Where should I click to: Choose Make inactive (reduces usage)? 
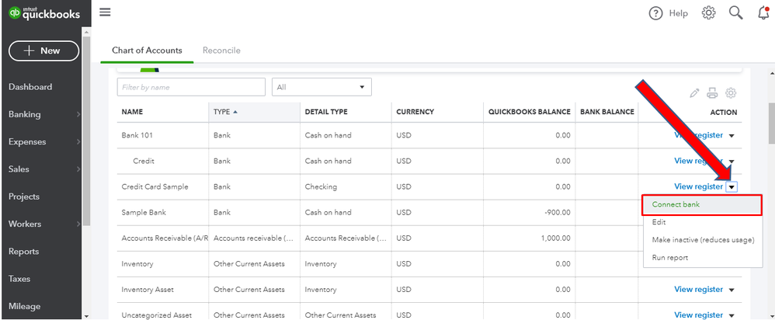tap(704, 240)
